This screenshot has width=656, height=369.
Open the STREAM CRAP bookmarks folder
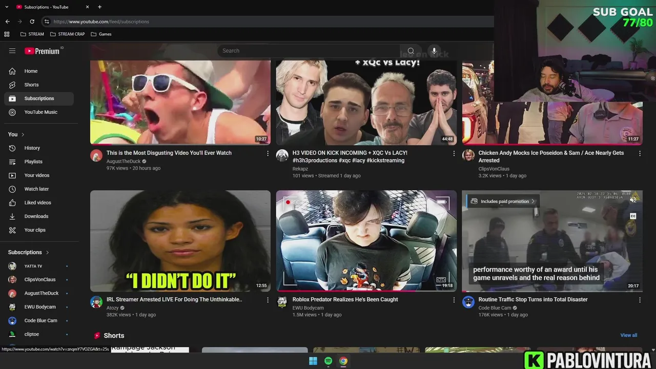(x=67, y=34)
